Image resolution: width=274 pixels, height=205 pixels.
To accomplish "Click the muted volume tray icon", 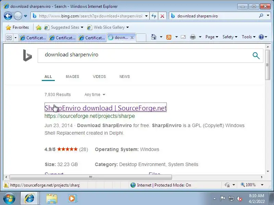I will (239, 199).
